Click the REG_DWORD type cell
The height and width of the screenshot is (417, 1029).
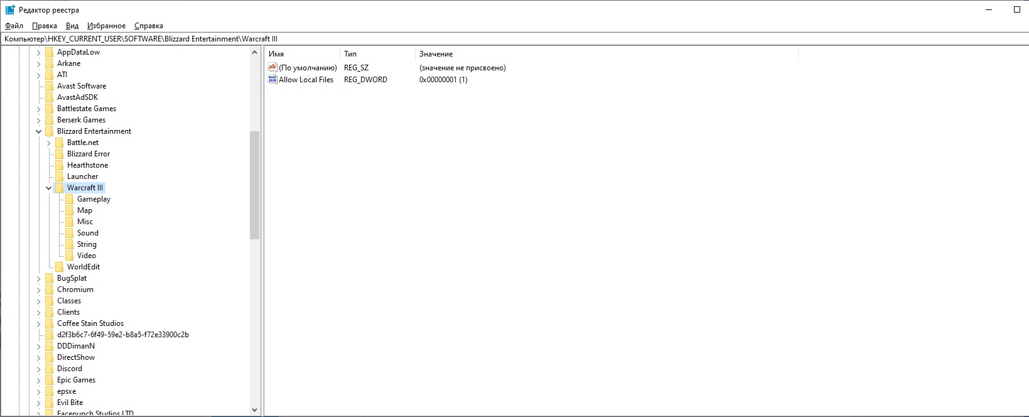(x=365, y=80)
